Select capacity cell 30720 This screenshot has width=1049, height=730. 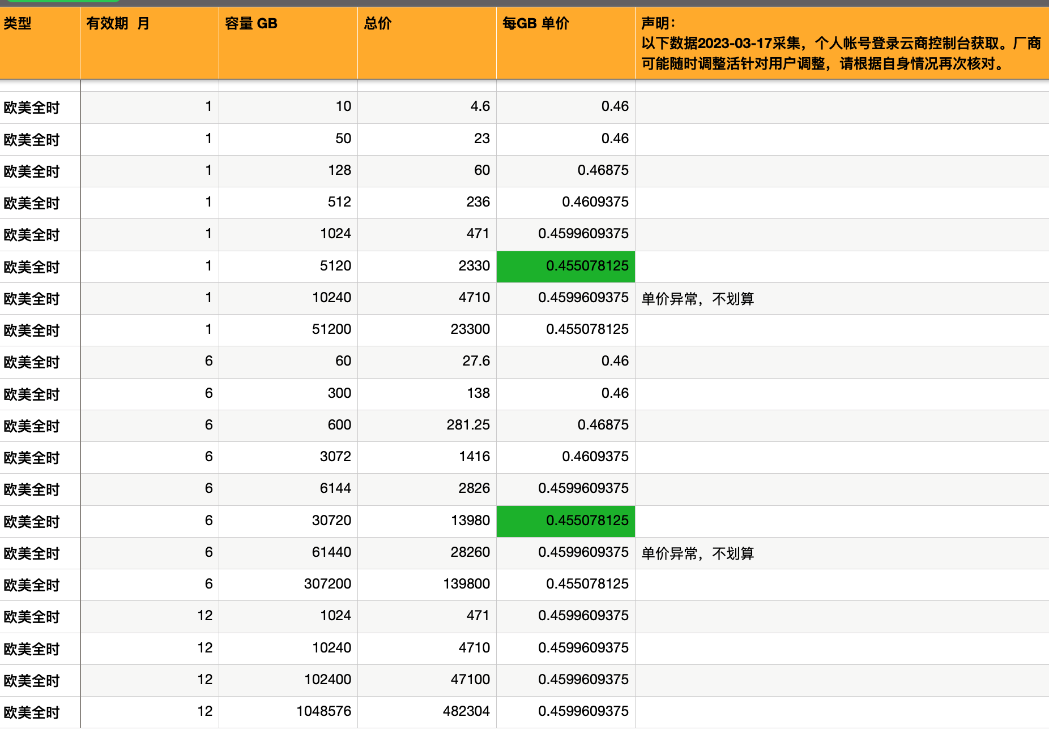click(288, 521)
